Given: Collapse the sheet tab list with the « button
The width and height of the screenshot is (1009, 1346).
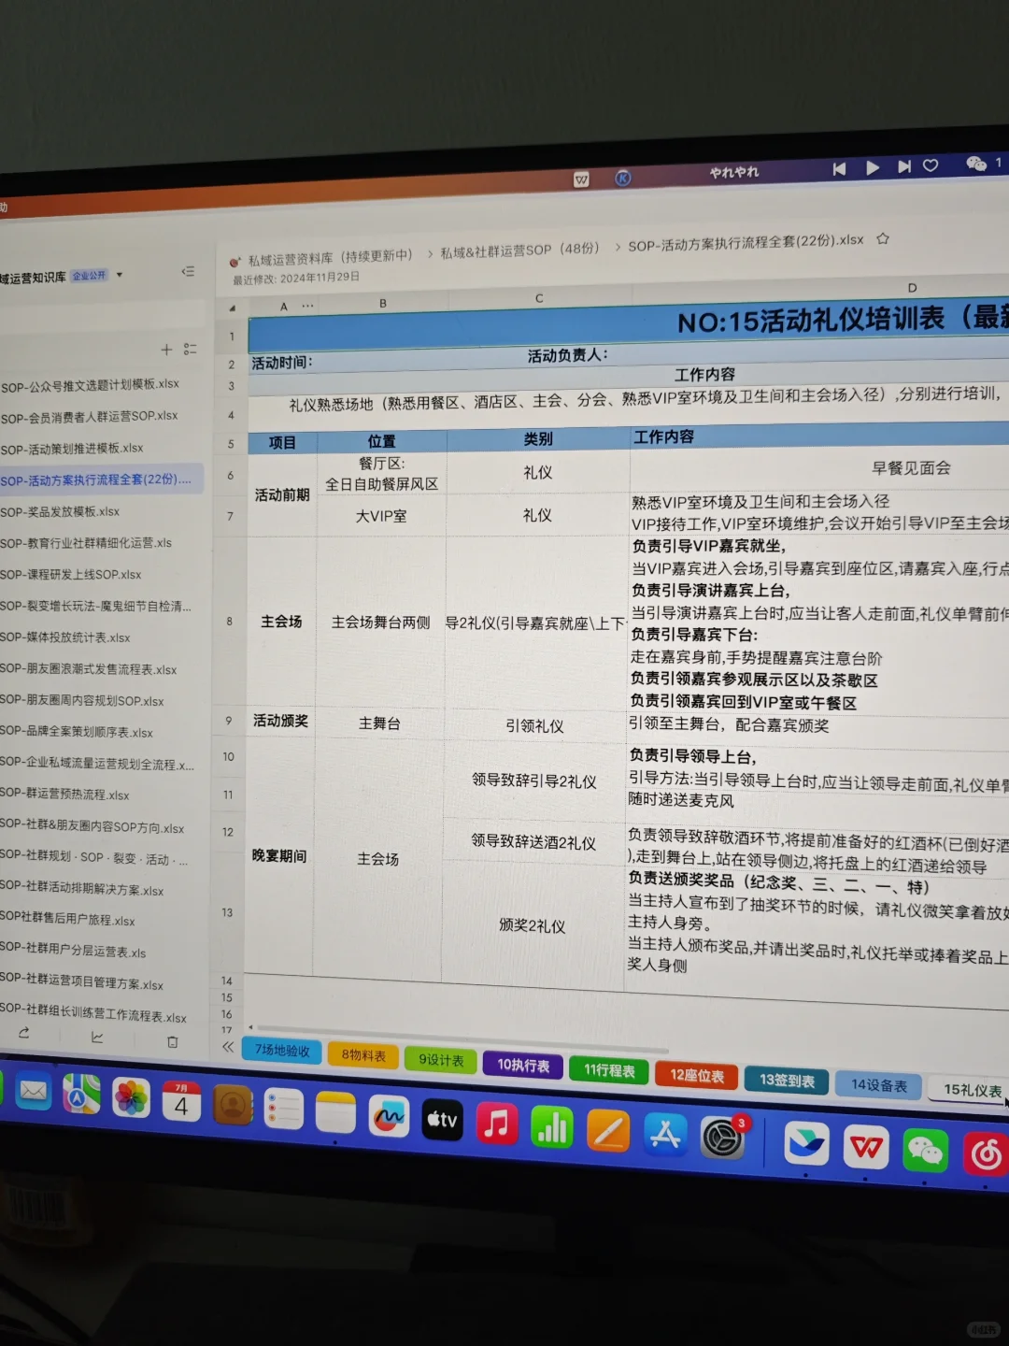Looking at the screenshot, I should click(x=228, y=1047).
